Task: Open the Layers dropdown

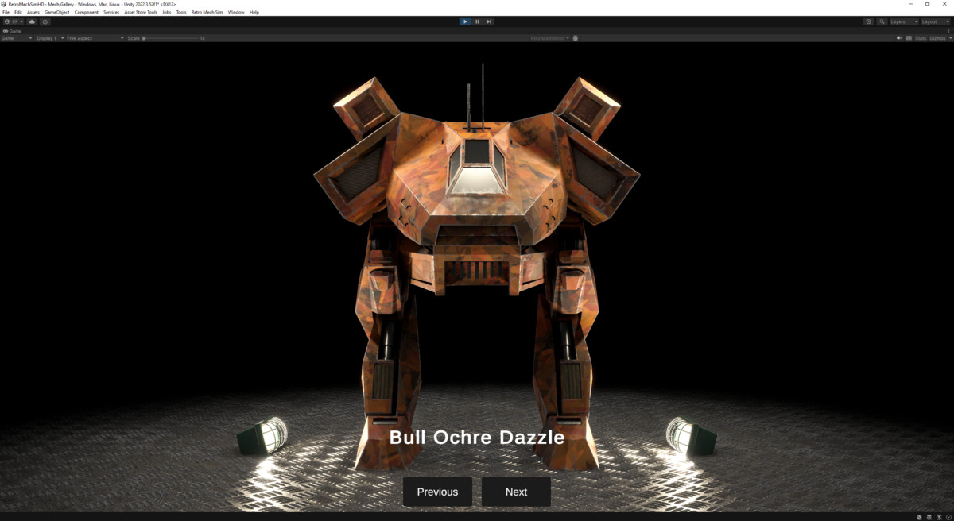Action: [x=903, y=21]
